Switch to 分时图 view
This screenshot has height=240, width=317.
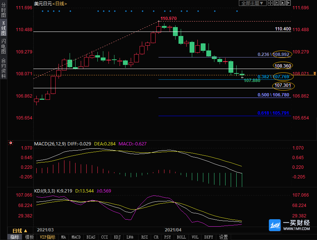tap(3, 10)
